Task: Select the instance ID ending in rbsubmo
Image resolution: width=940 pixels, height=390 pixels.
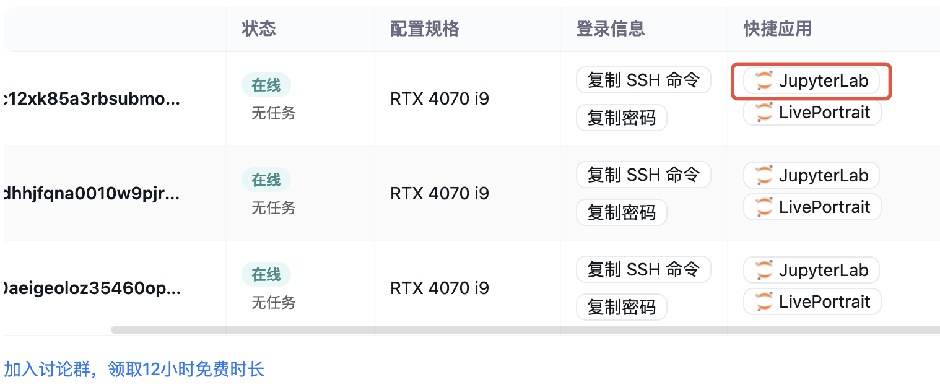Action: point(92,99)
